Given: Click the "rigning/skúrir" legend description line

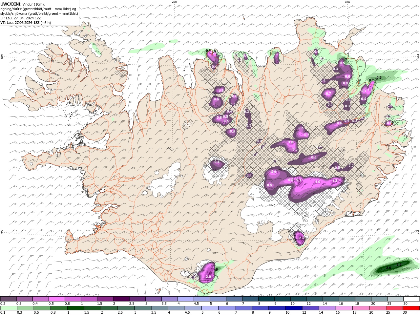Looking at the screenshot, I should click(38, 9).
